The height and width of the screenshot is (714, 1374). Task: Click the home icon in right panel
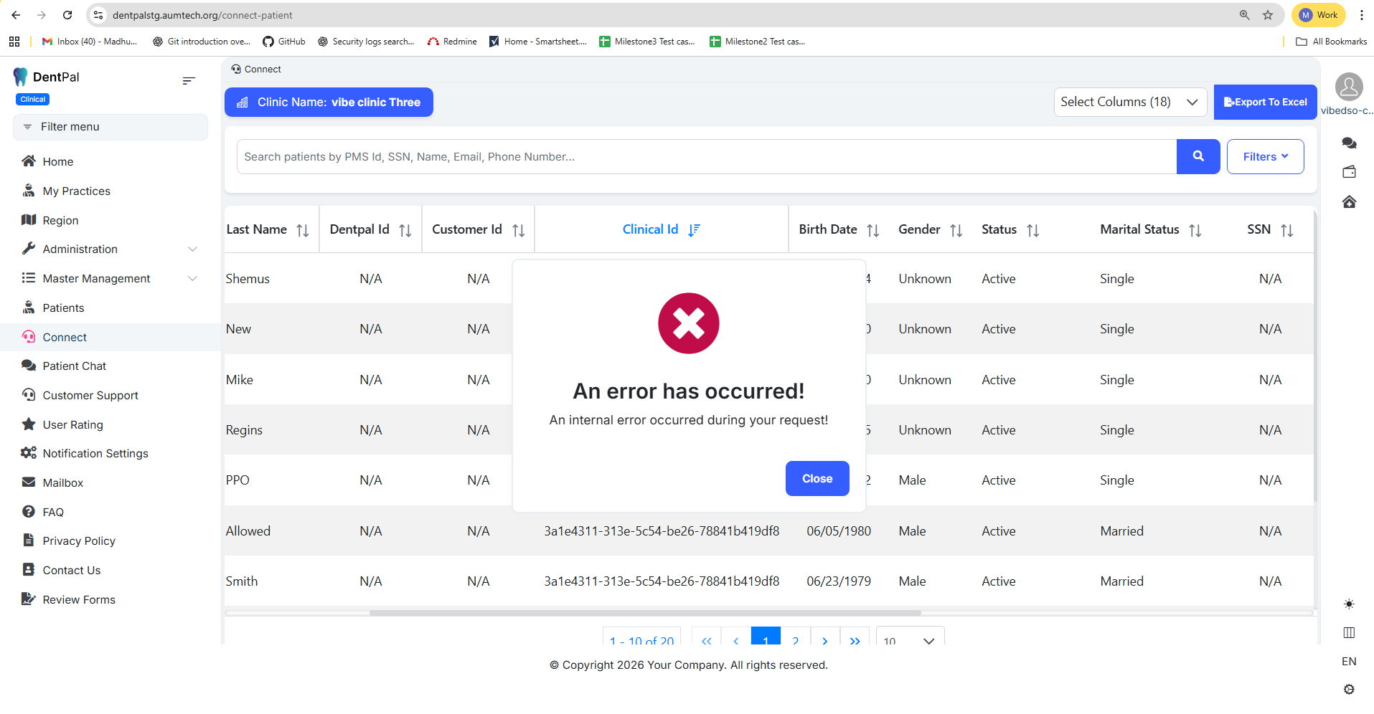point(1349,202)
